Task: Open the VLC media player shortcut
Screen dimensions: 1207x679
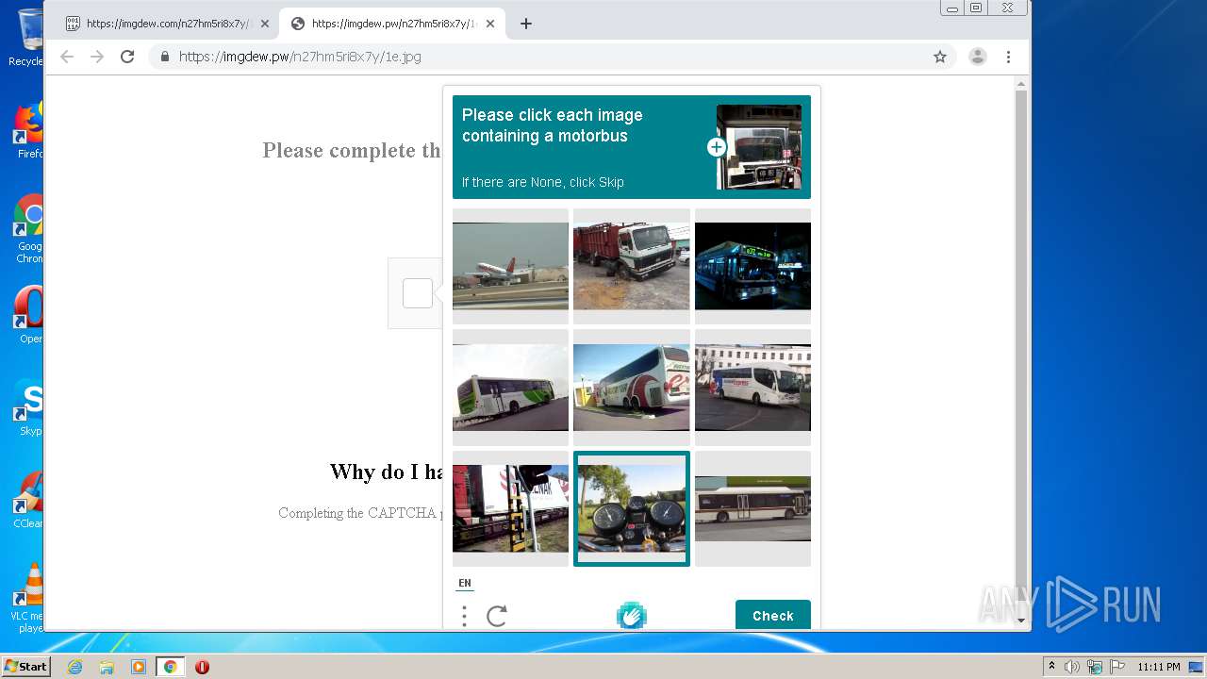Action: (x=28, y=598)
